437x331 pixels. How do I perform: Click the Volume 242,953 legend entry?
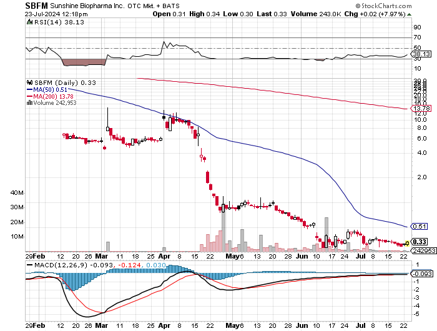coord(55,102)
